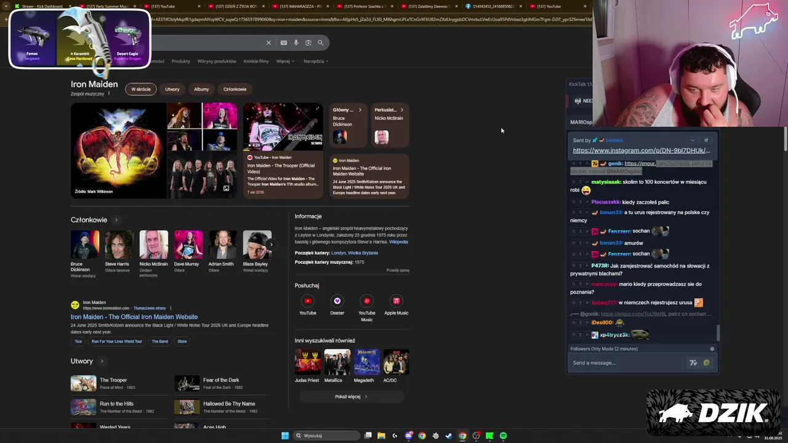Open the Tłumaczenie strony translate link
The width and height of the screenshot is (788, 443).
150,308
